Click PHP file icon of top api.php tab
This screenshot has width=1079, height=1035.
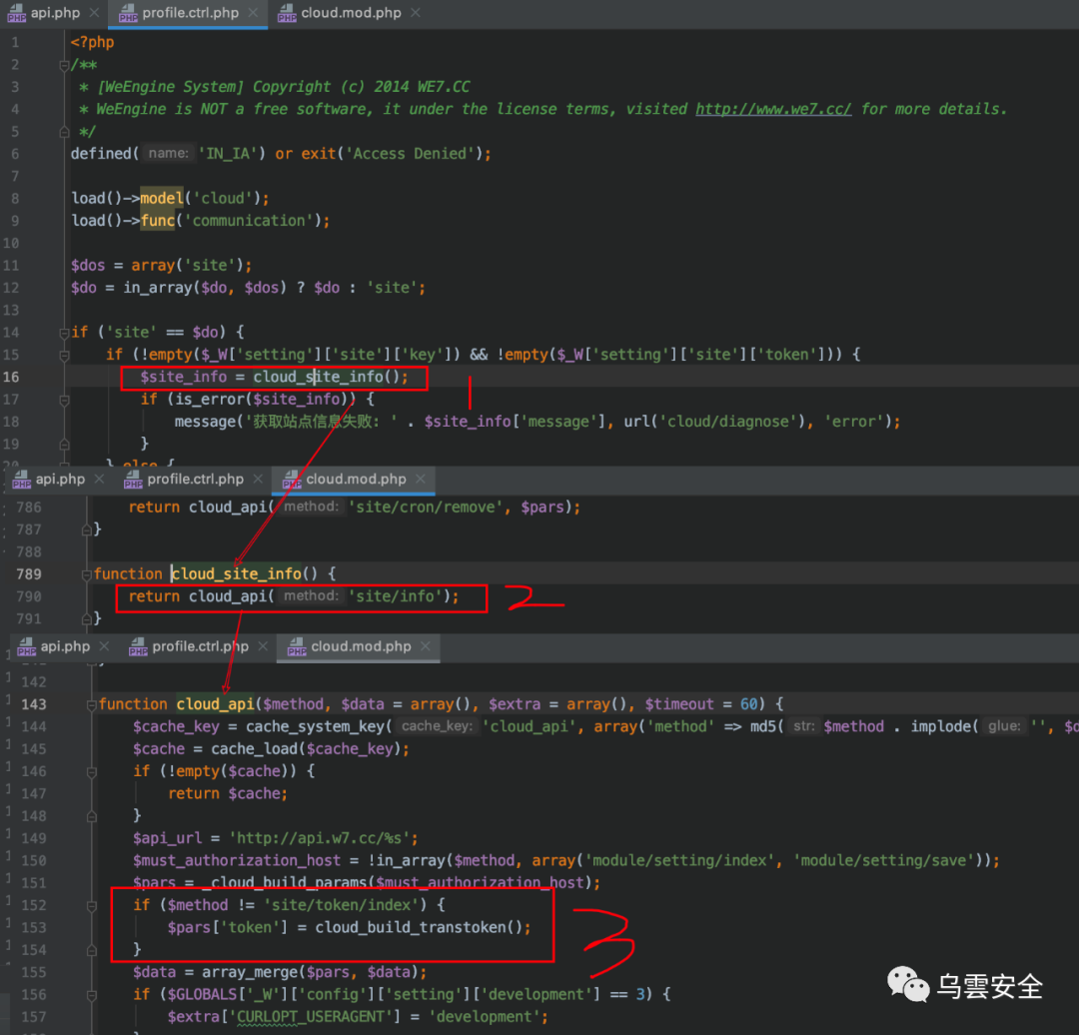coord(17,14)
